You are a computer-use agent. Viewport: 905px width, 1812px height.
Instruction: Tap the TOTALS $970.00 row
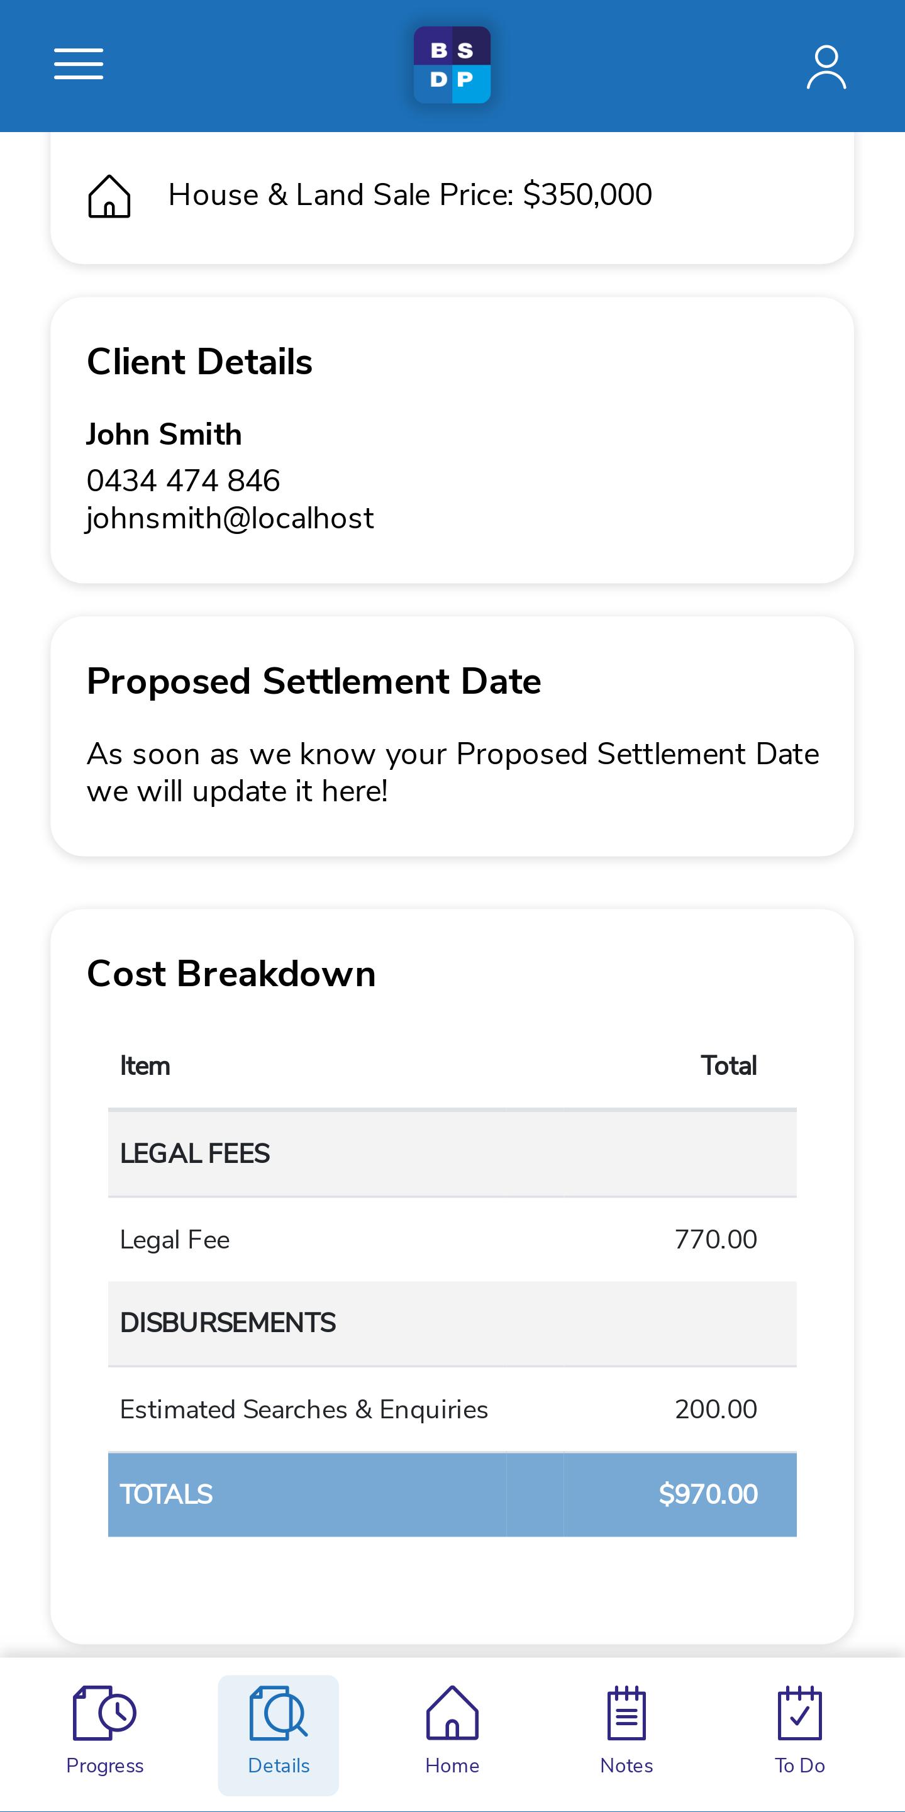click(x=452, y=1494)
